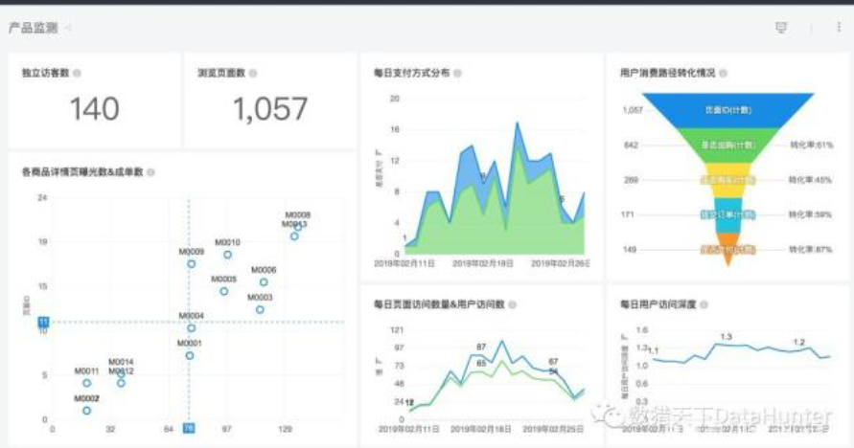Click info icon next to 每日页面访问数量&用户访问数
Viewport: 854px width, 448px height.
[513, 305]
